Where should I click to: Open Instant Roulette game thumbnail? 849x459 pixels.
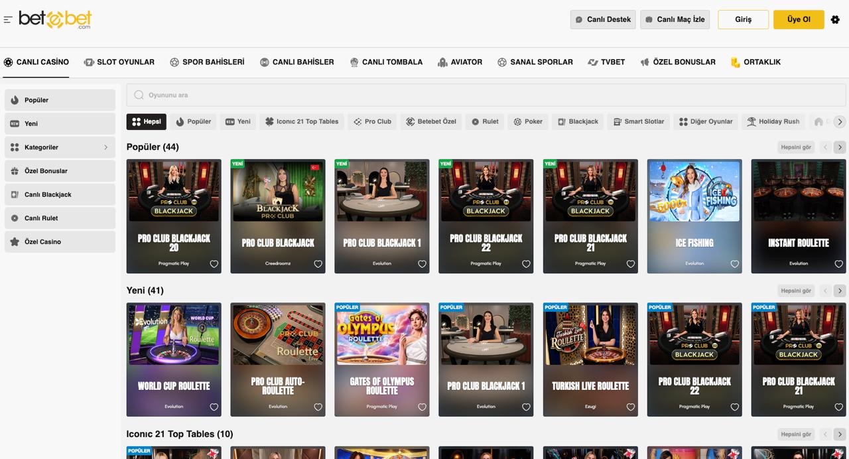coord(799,192)
